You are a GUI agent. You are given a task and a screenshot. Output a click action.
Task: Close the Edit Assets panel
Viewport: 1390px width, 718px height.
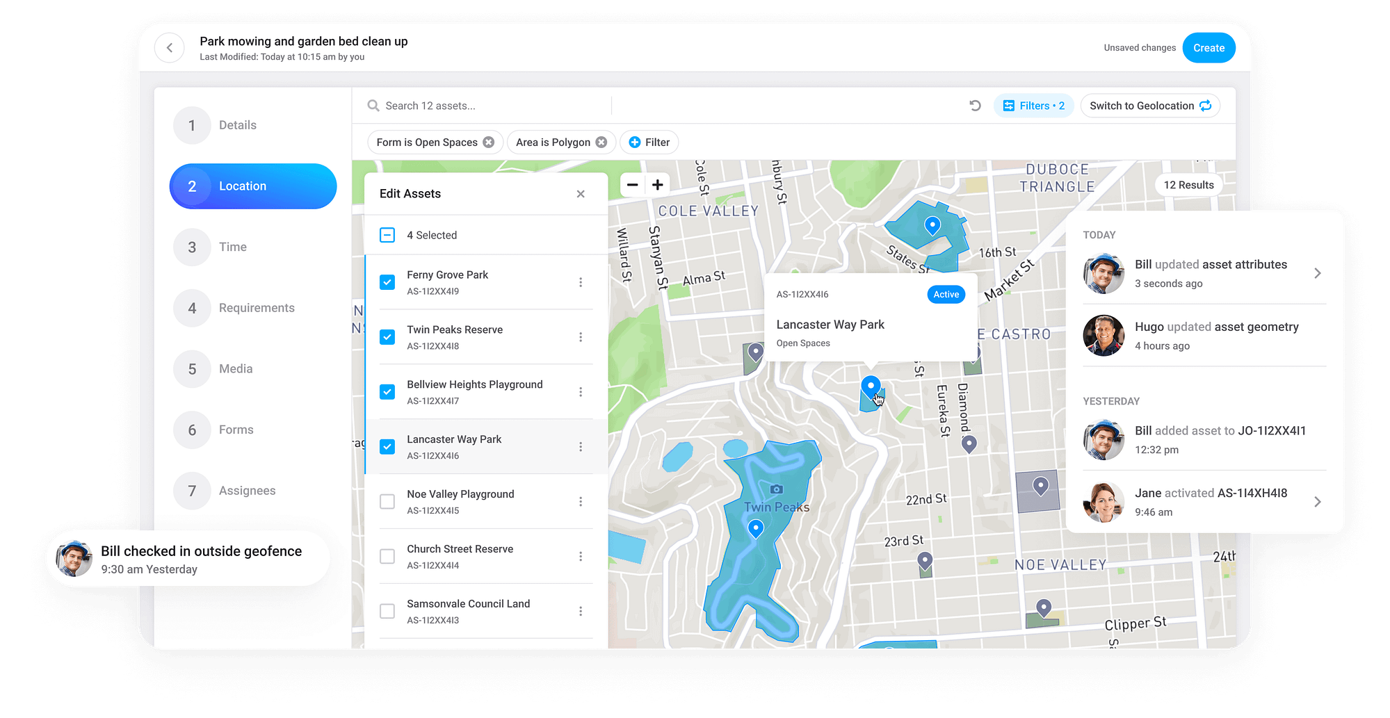581,194
